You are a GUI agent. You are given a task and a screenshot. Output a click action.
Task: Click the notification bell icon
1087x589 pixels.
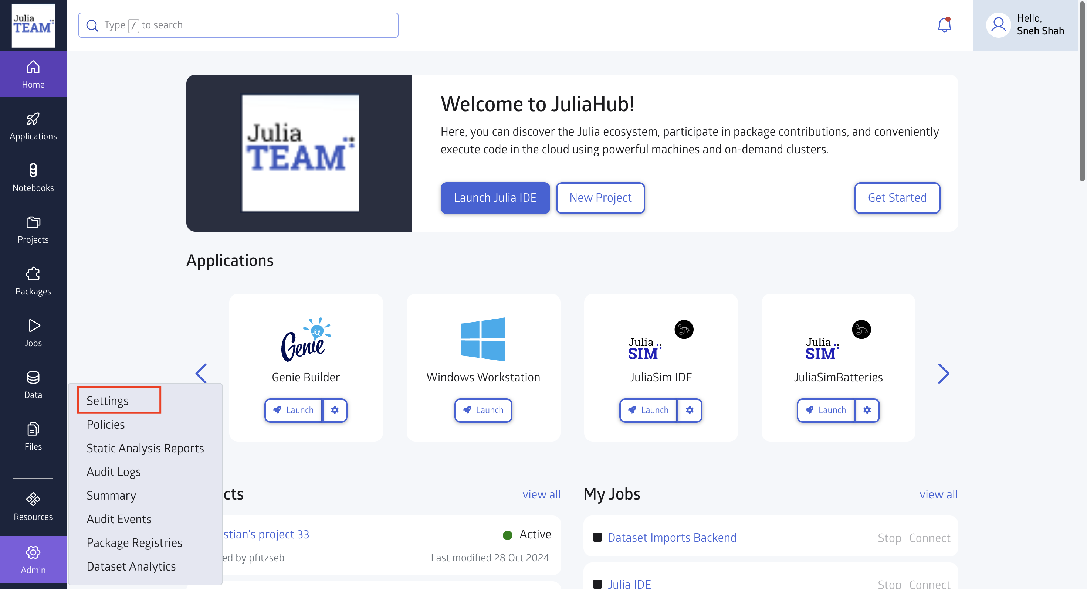click(944, 25)
